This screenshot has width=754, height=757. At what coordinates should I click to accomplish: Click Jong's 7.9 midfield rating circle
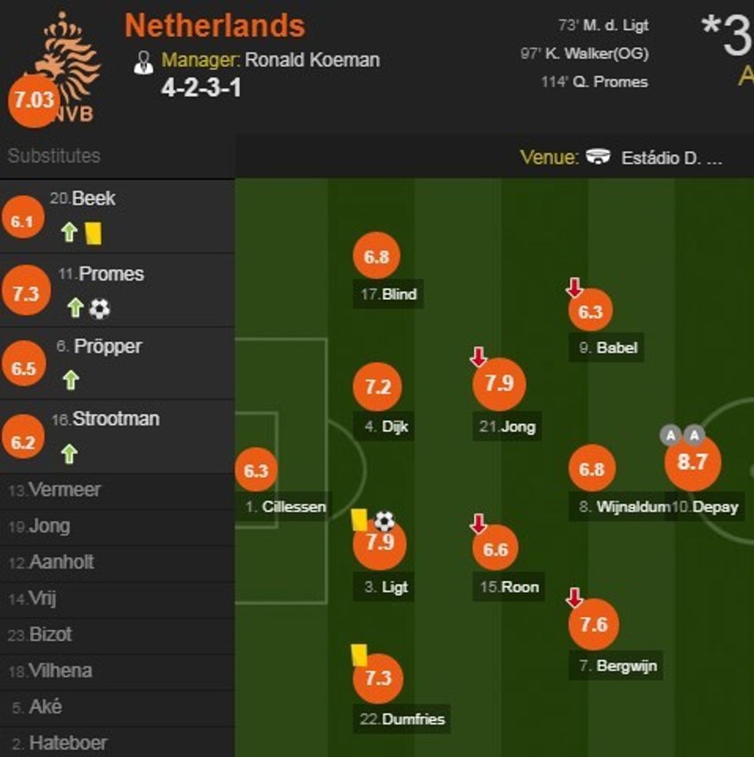[x=499, y=383]
